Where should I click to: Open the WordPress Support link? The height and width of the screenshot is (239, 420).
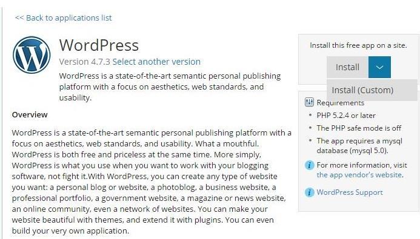(350, 192)
